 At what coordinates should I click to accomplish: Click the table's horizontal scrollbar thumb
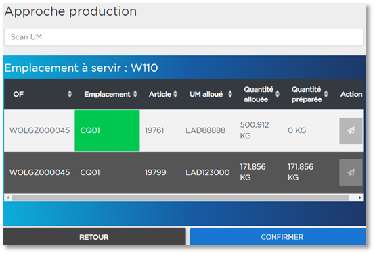(x=180, y=197)
